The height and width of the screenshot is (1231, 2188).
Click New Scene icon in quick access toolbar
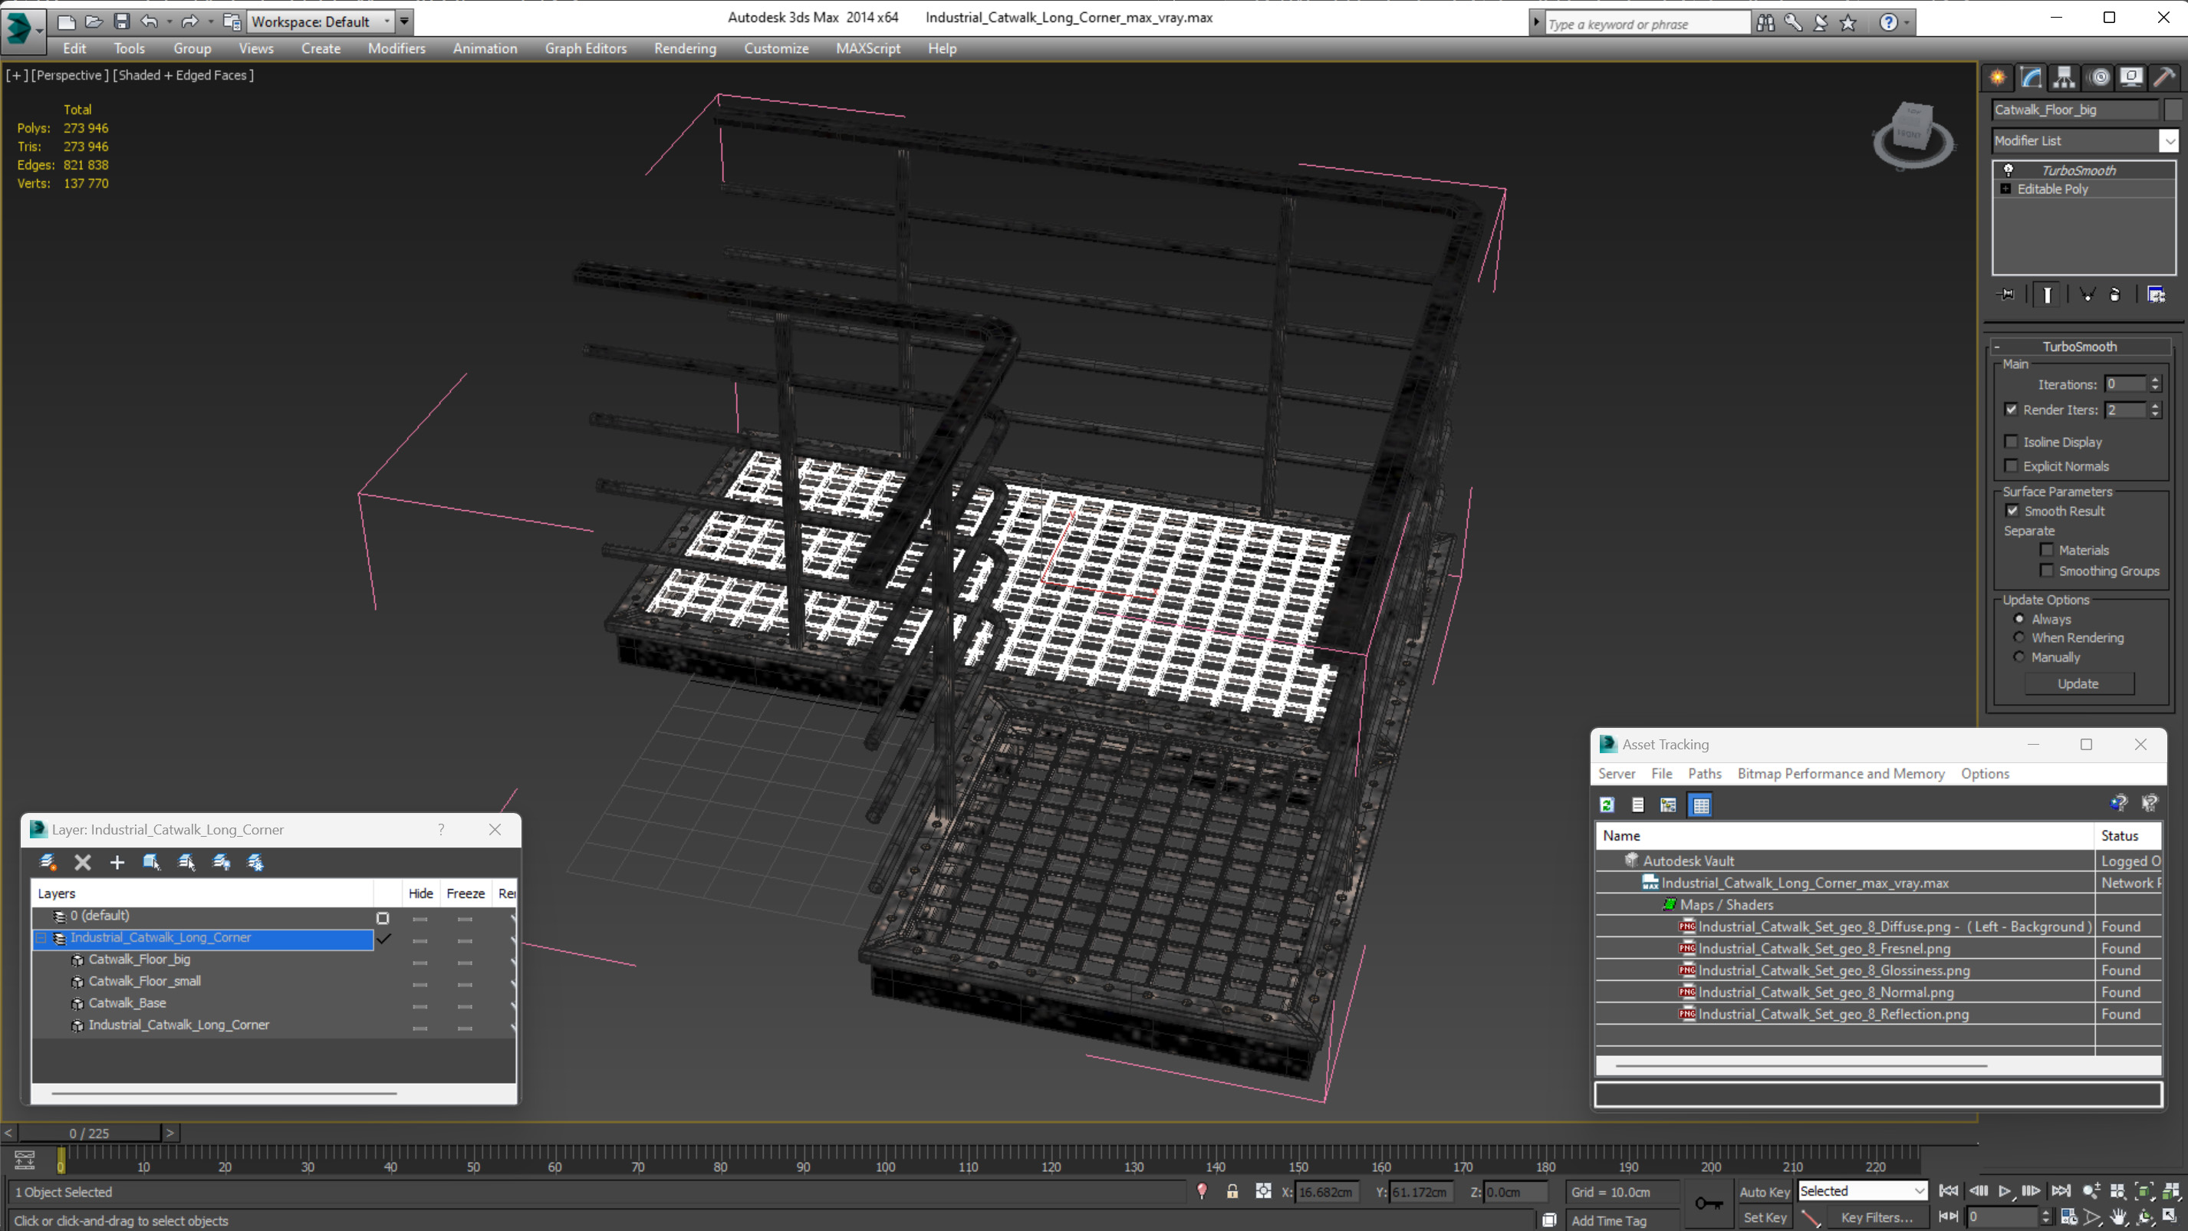pyautogui.click(x=66, y=22)
